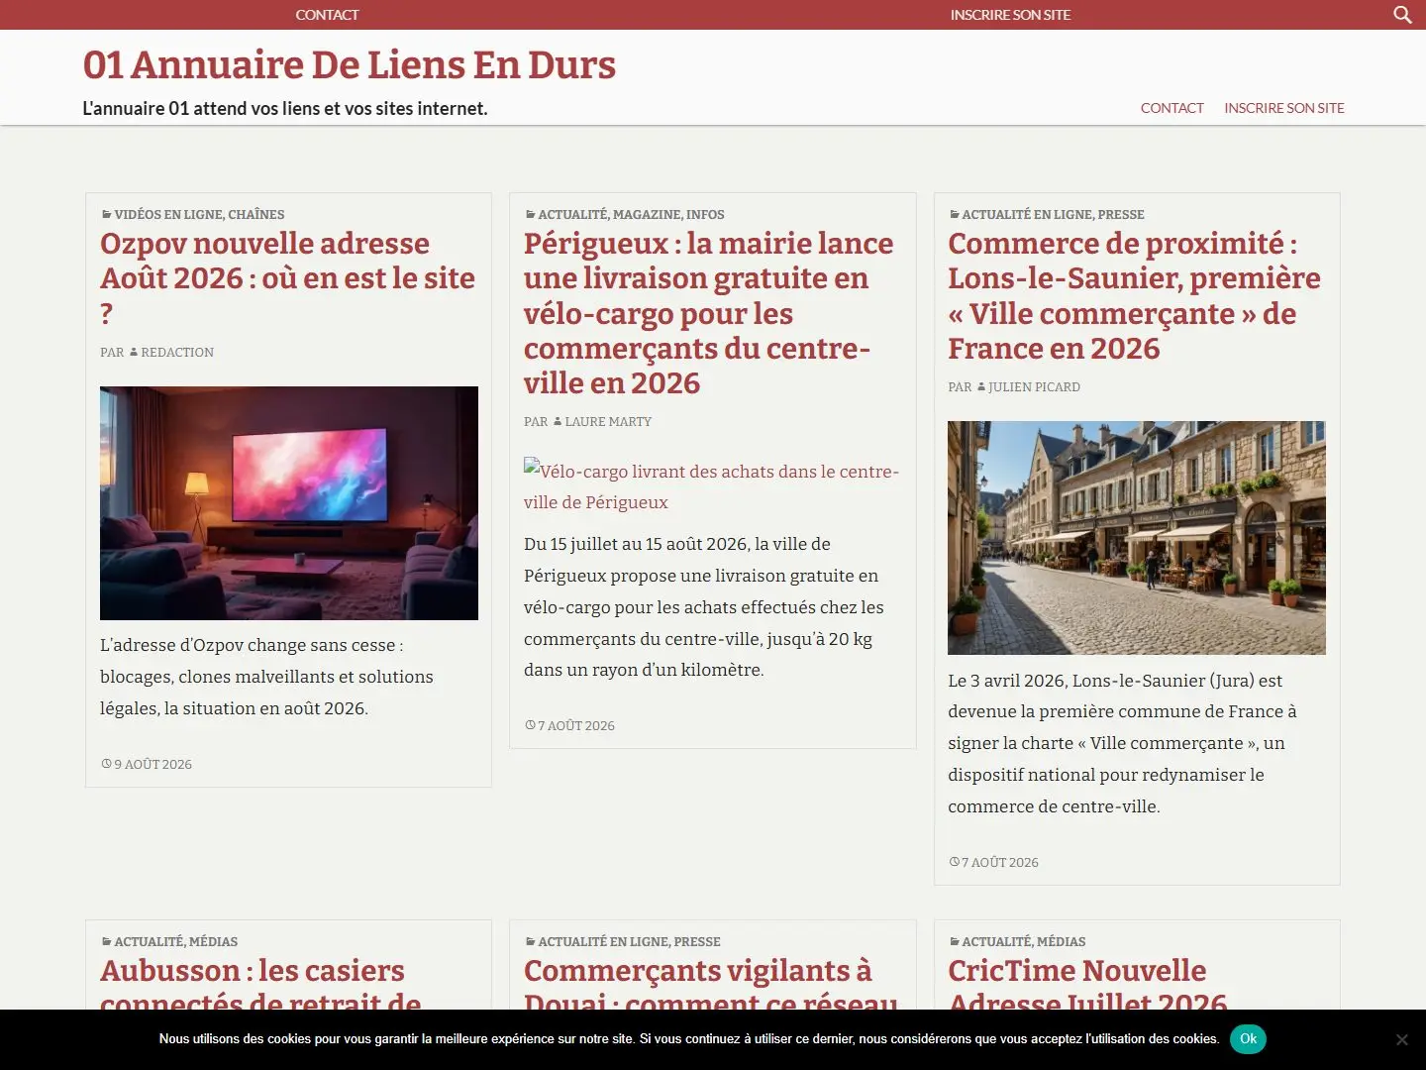
Task: Open ACTUALITÉ EN LIGNE on the Lons-le-Saunier card
Action: pyautogui.click(x=1027, y=214)
